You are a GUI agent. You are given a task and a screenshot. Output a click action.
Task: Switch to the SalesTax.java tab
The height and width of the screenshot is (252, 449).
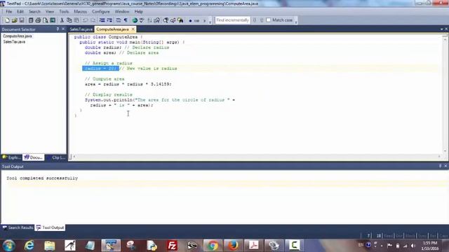pos(81,29)
